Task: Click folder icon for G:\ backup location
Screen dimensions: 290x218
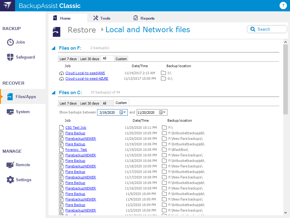Action: [163, 78]
